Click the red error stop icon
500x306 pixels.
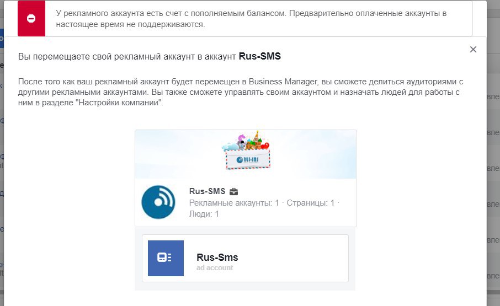31,18
